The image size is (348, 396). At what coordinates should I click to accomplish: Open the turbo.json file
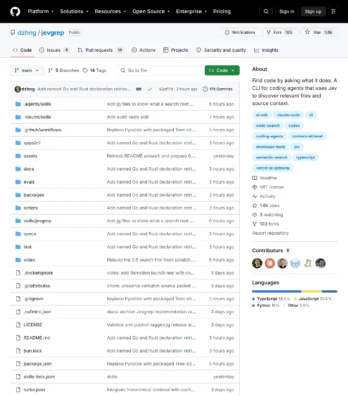coord(34,389)
